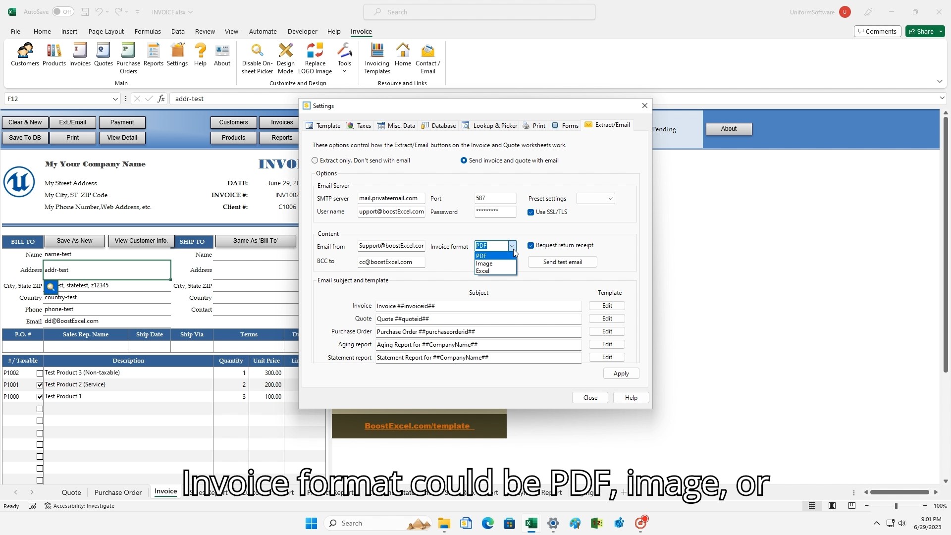Expand the Name Box dropdown arrow

pos(115,99)
